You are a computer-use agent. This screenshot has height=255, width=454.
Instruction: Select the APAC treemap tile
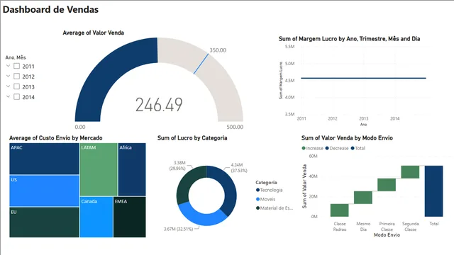[44, 159]
